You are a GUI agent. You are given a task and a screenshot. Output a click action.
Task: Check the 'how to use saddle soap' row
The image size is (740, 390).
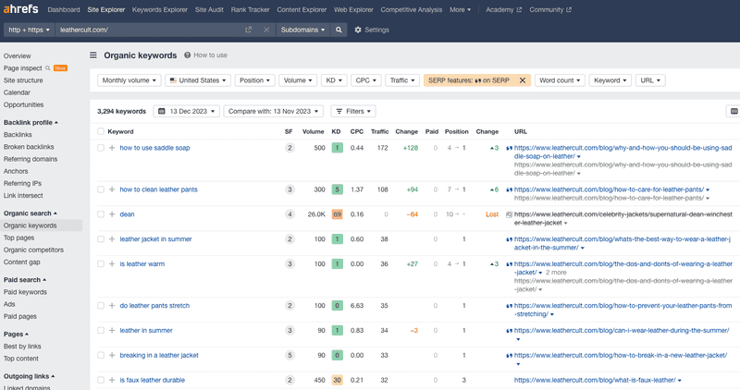(101, 148)
